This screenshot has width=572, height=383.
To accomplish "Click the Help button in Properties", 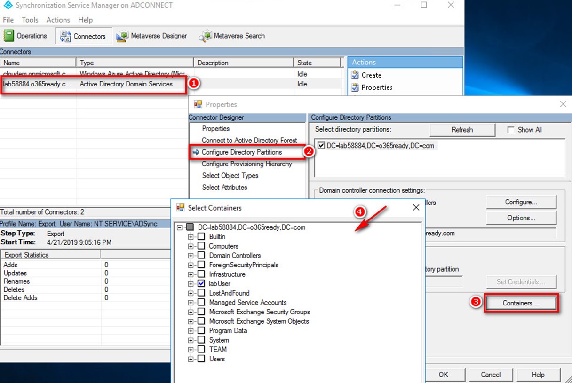I will (538, 375).
